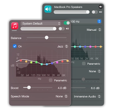Image resolution: width=113 pixels, height=109 pixels.
Task: Toggle the green switch next to System Default
Action: pyautogui.click(x=67, y=23)
